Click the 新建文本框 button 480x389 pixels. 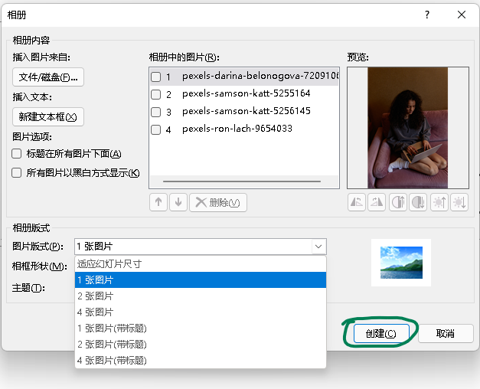point(48,116)
